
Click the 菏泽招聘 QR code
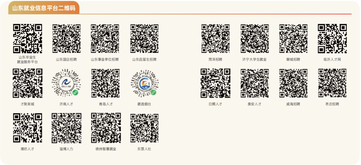coord(215,39)
